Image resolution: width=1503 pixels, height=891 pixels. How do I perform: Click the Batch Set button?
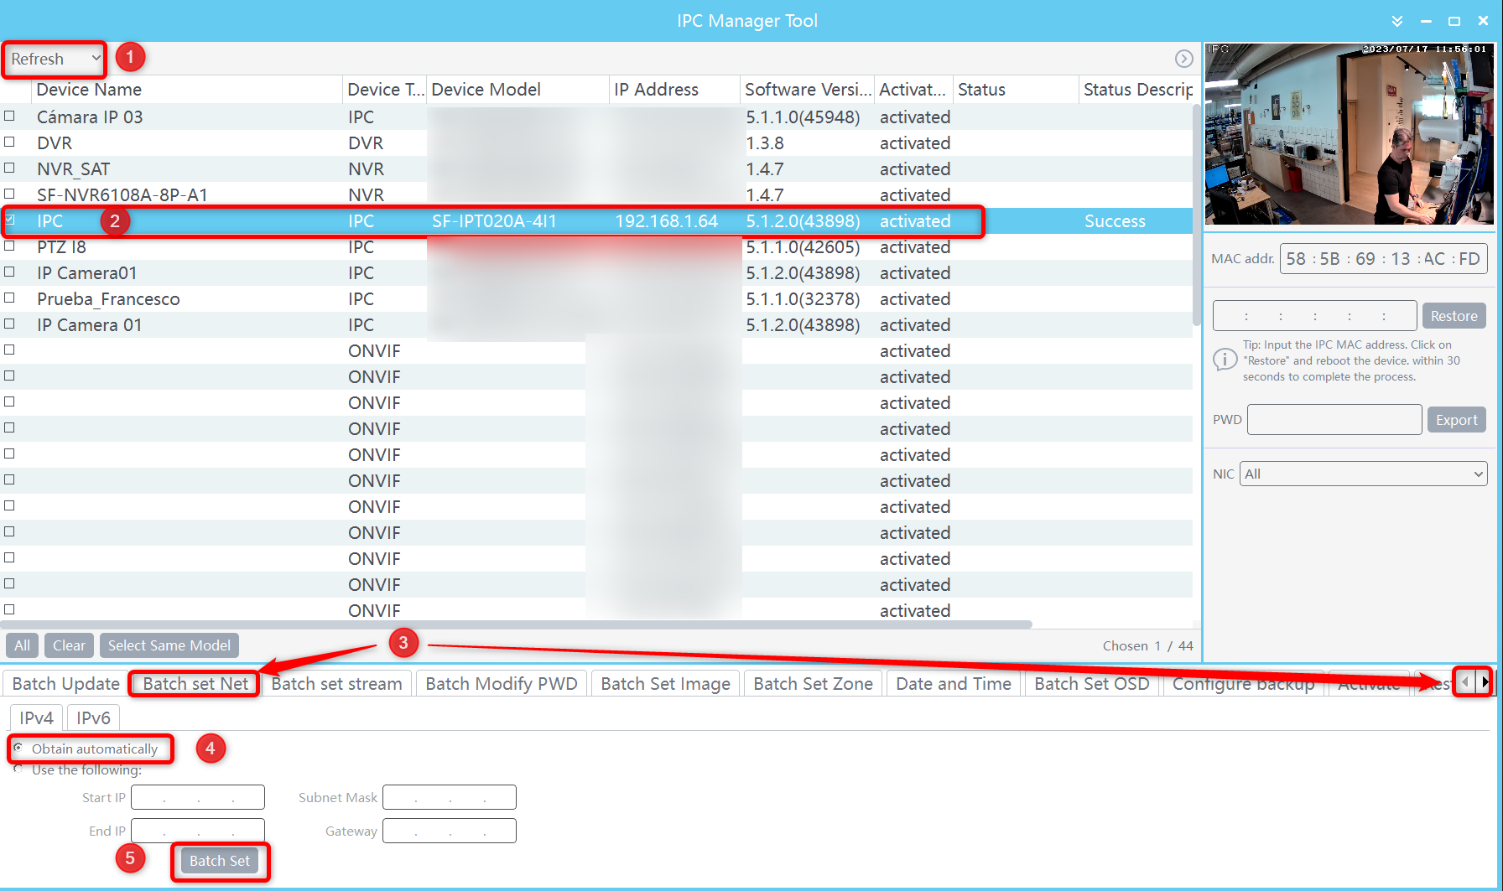point(220,861)
